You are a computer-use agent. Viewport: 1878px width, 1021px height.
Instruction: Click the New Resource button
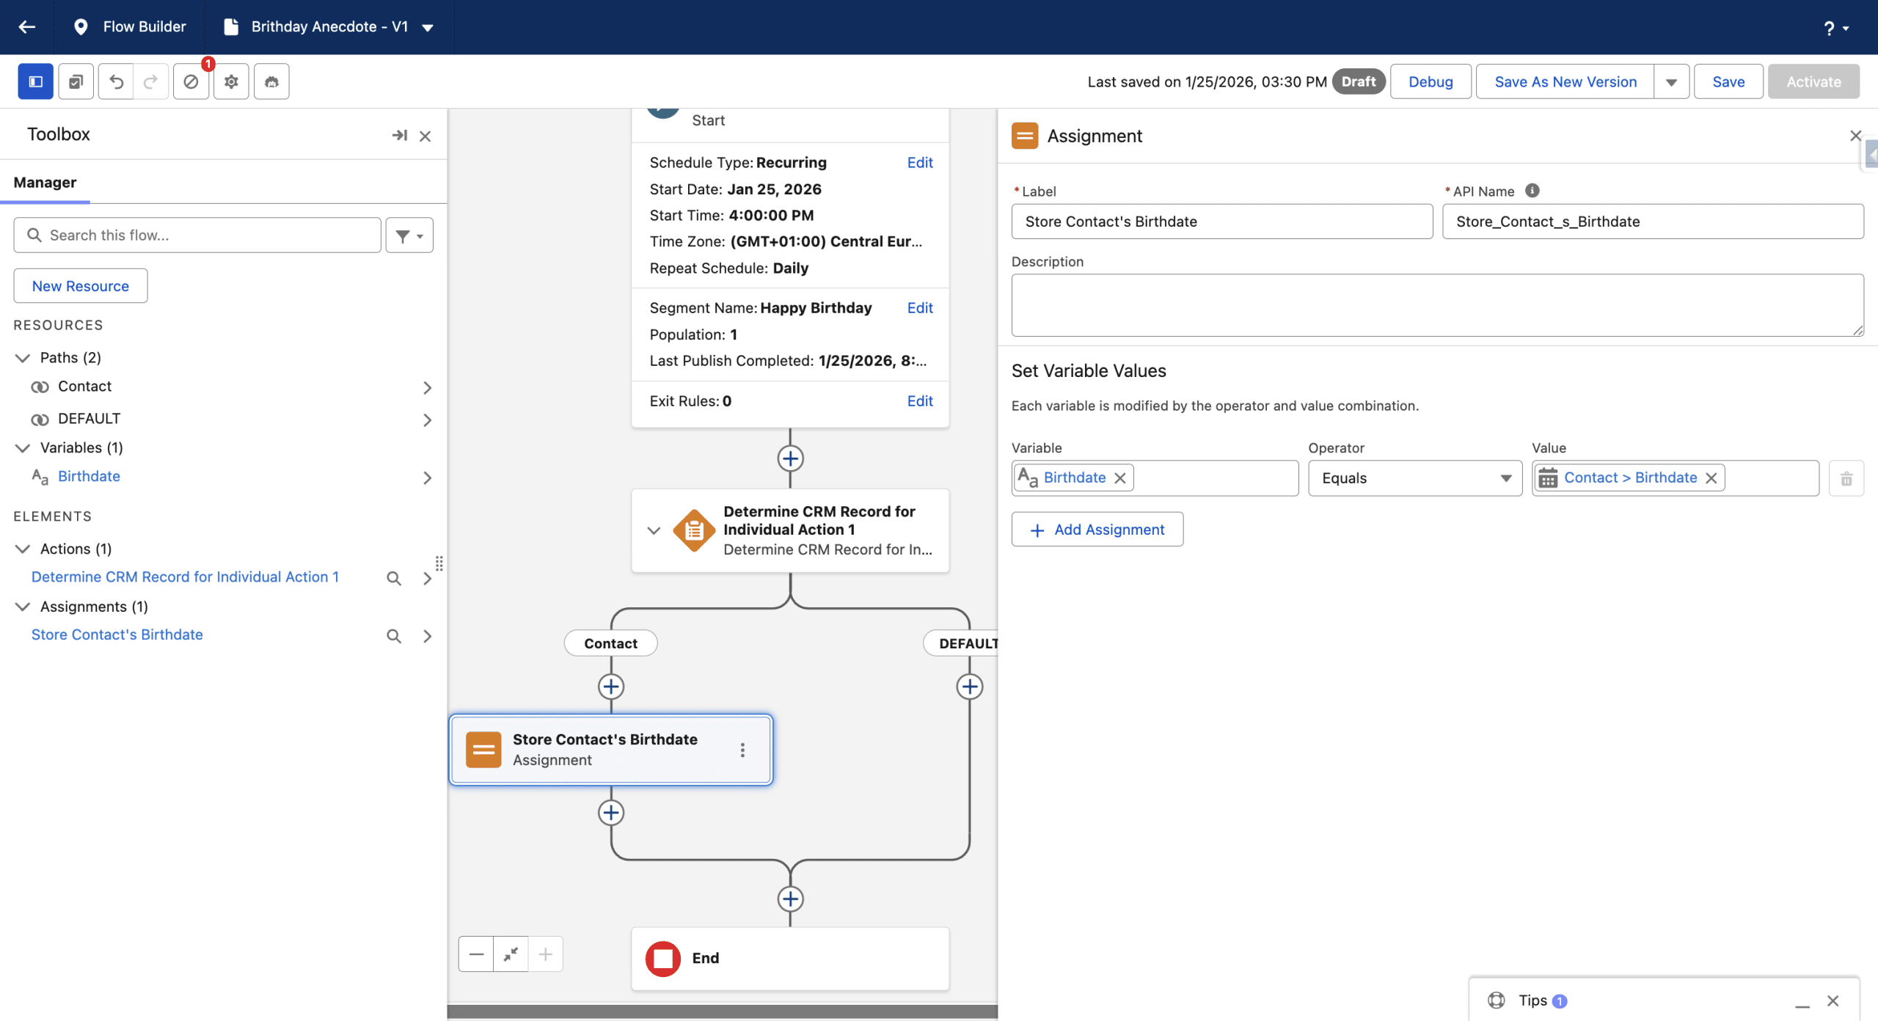(80, 286)
